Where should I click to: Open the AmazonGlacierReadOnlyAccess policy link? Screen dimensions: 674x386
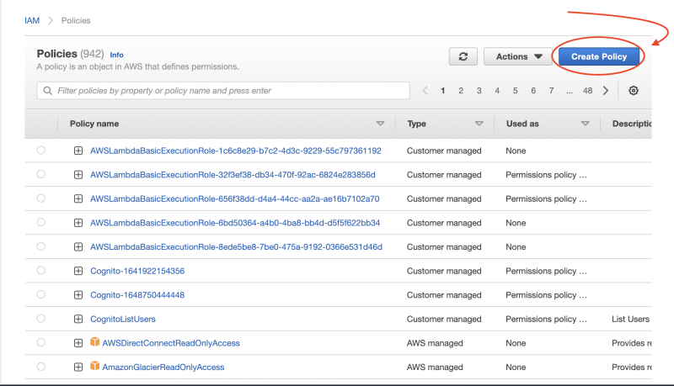tap(163, 367)
